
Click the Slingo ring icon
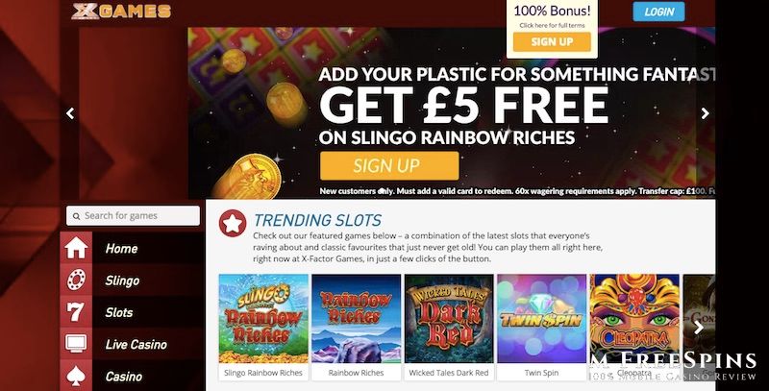click(x=76, y=280)
